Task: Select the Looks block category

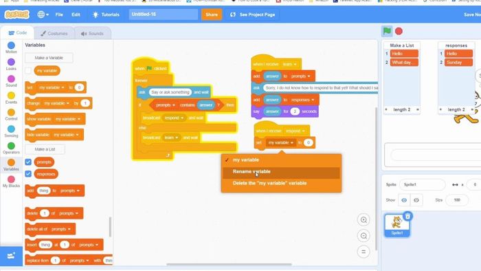Action: click(x=12, y=65)
